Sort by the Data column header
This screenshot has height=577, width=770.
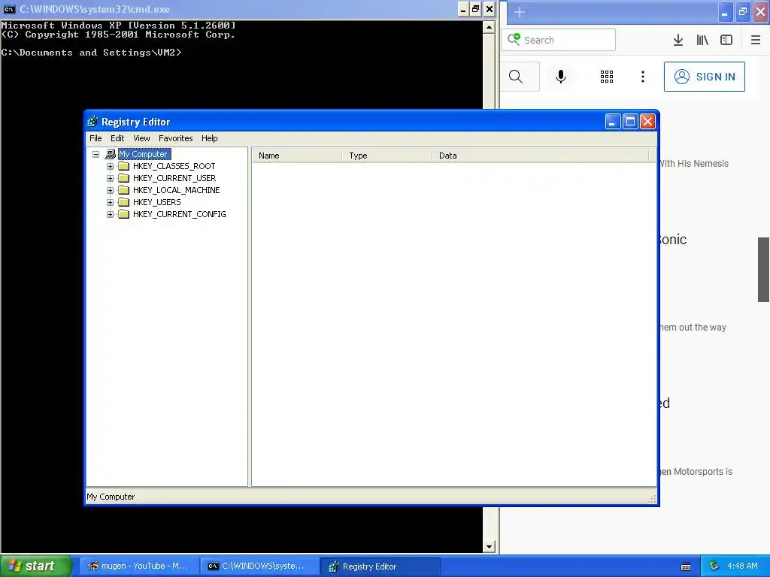540,156
